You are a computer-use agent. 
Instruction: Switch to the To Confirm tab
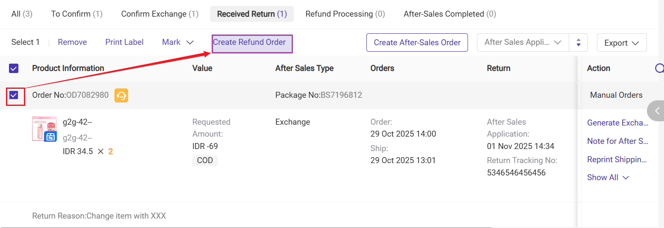(77, 14)
